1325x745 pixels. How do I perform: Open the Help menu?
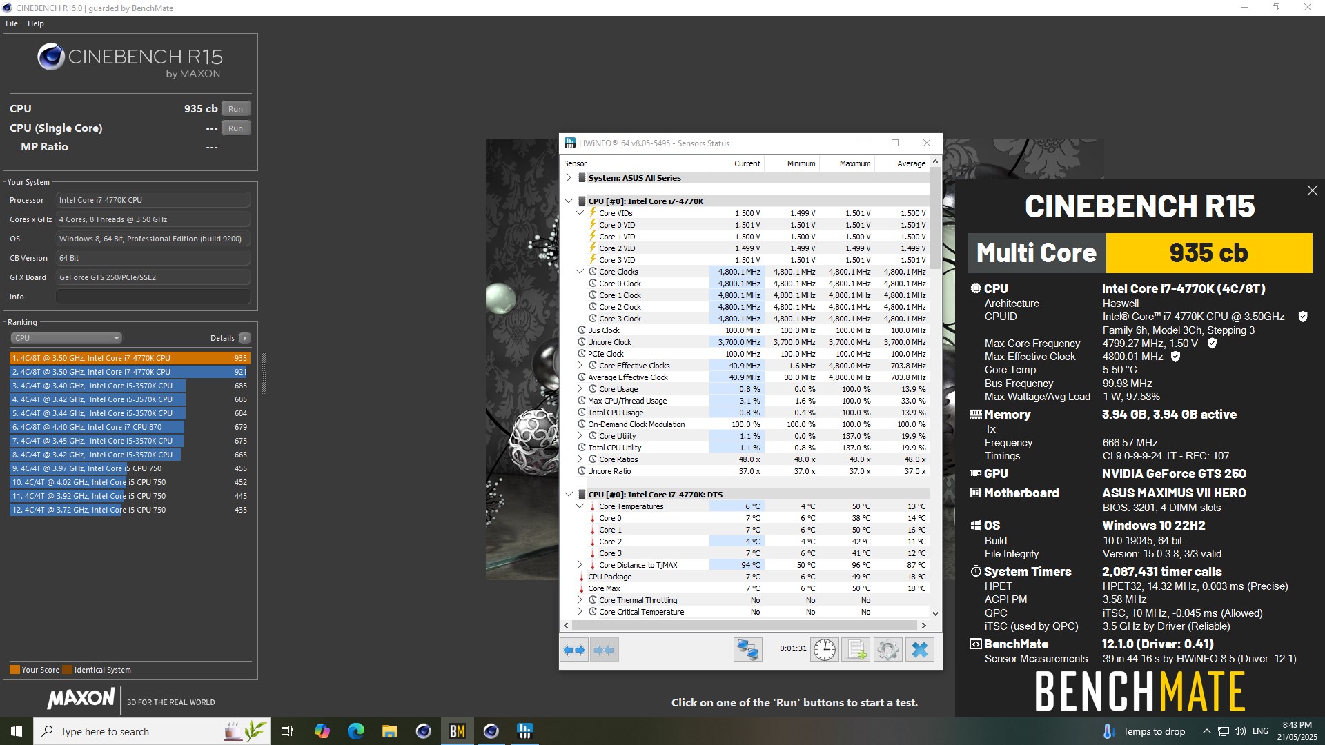tap(36, 23)
